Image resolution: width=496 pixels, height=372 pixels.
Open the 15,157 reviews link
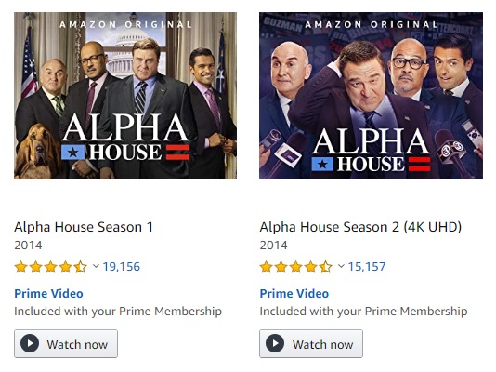click(x=367, y=267)
